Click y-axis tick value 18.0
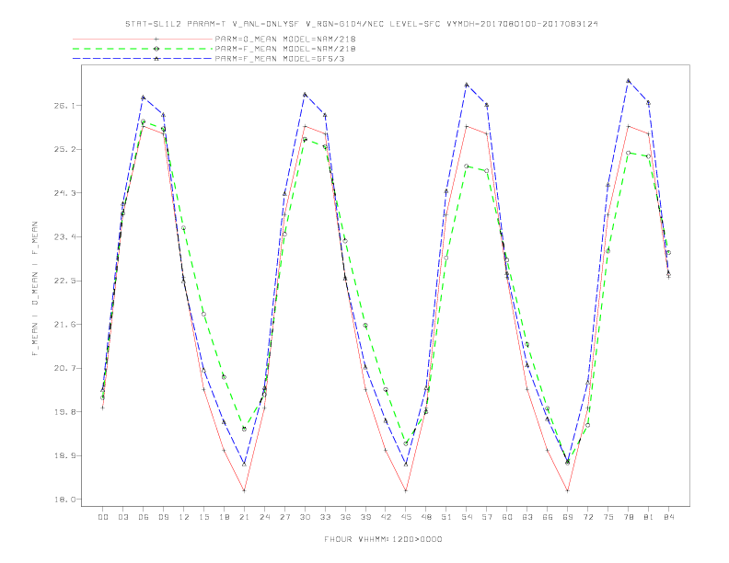729x563 pixels. coord(64,500)
